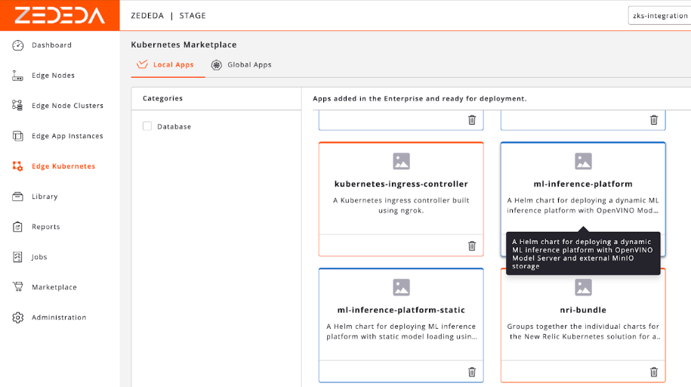691x387 pixels.
Task: Click the Edge Node Clusters icon
Action: click(18, 106)
